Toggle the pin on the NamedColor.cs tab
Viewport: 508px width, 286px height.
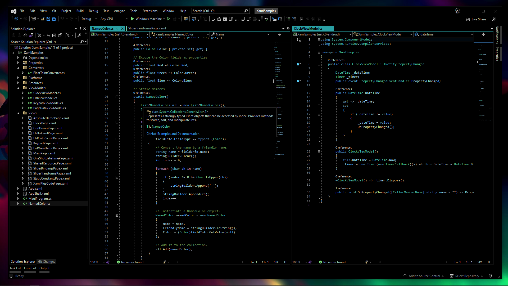pos(117,28)
